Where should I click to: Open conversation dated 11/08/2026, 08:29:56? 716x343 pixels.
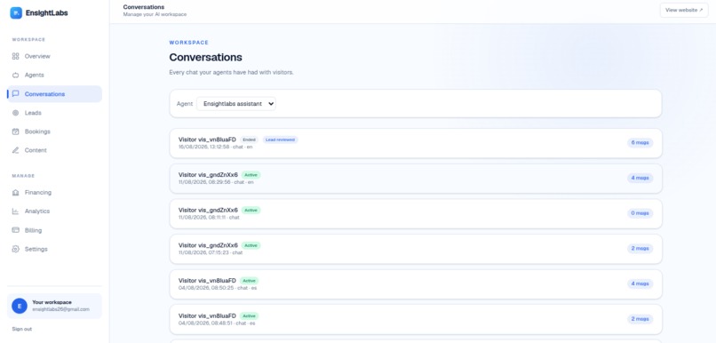pos(416,178)
